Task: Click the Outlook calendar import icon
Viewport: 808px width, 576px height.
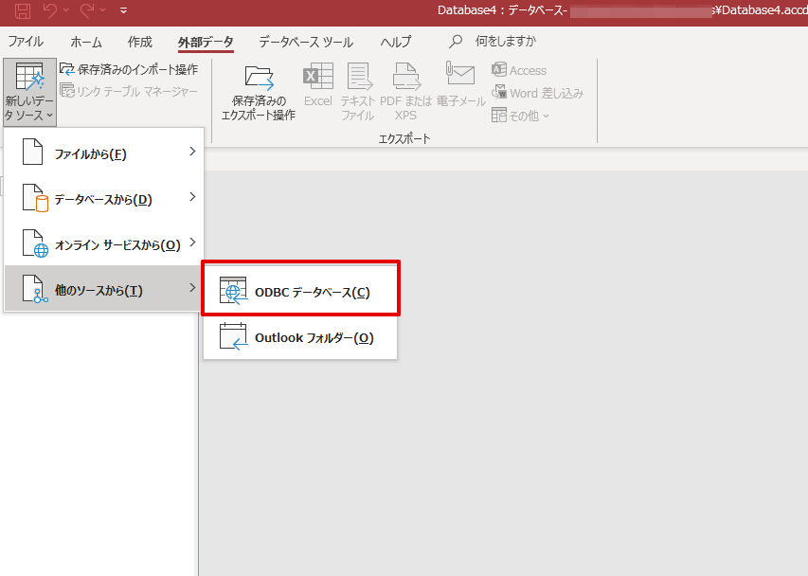Action: [x=233, y=336]
